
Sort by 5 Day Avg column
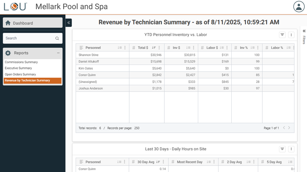point(290,162)
